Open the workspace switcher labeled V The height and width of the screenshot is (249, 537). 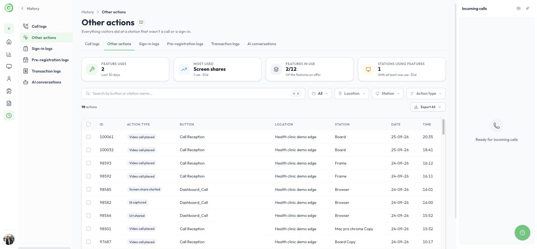pyautogui.click(x=9, y=28)
